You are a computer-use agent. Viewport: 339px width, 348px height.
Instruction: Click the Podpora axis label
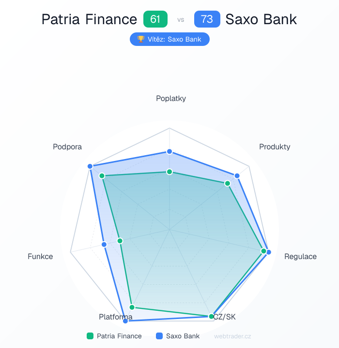click(x=67, y=147)
